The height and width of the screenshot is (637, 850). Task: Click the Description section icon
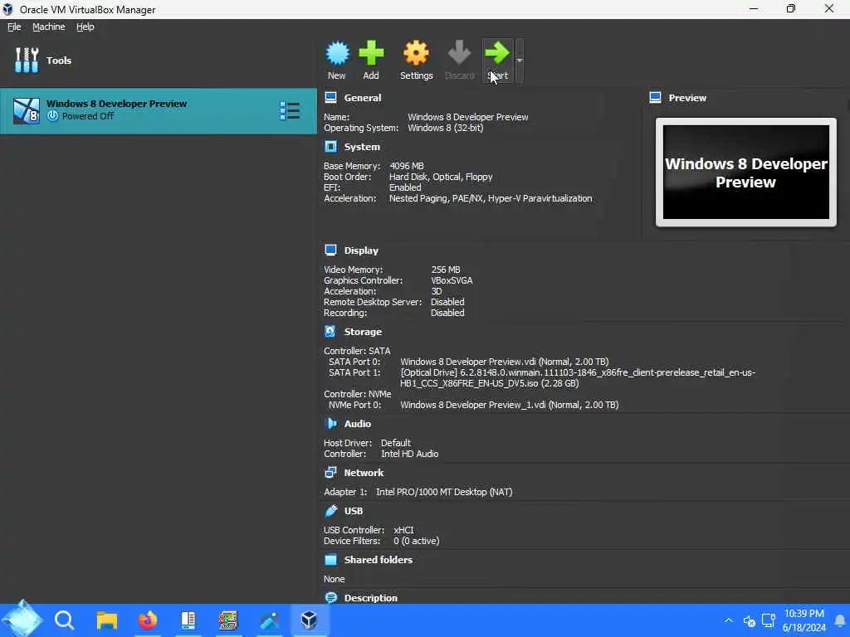click(x=330, y=597)
